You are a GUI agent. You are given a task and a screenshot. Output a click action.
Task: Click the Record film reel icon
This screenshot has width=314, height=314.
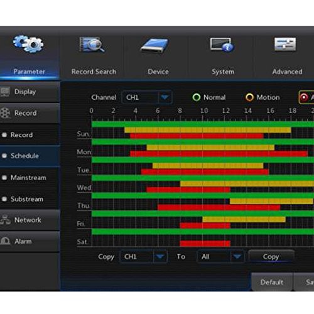coord(5,113)
